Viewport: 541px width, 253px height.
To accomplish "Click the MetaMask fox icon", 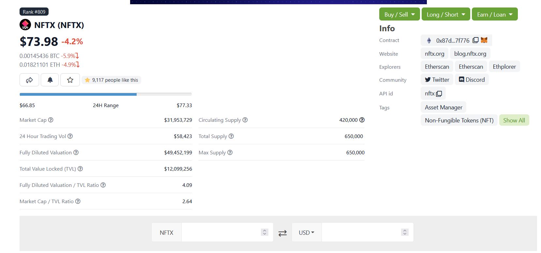I will [484, 40].
